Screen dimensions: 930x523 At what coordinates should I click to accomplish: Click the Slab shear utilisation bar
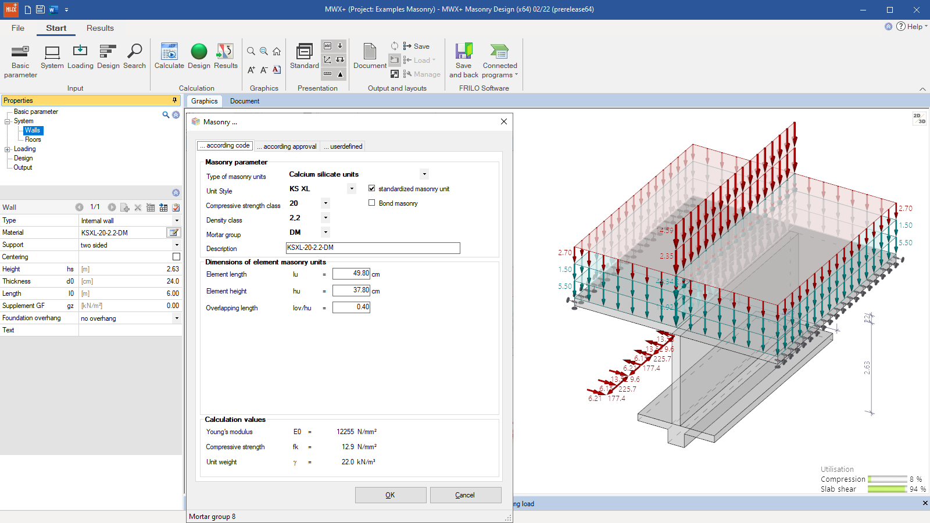[888, 489]
